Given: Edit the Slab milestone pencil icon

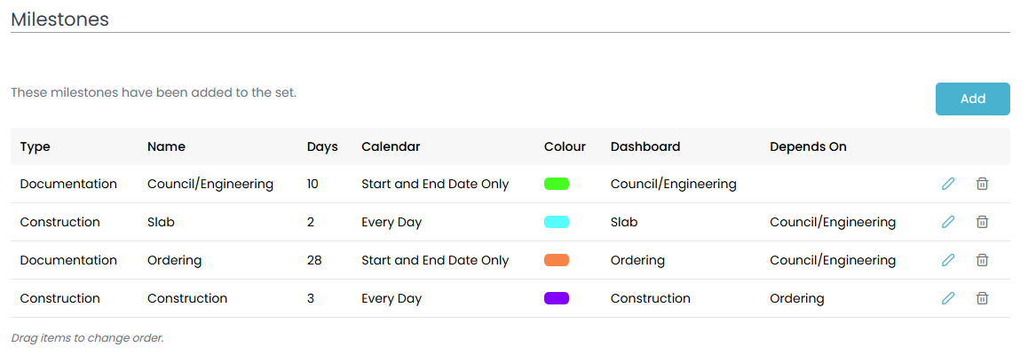Looking at the screenshot, I should [x=948, y=222].
